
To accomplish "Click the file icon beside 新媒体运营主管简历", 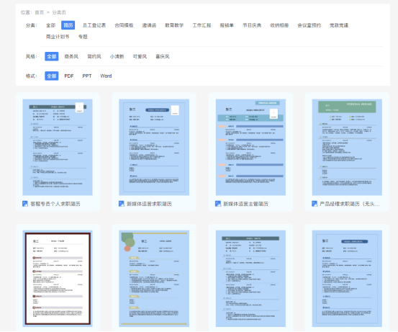I will coord(218,204).
